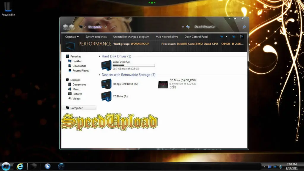
Task: Click the Videos library icon
Action: [70, 98]
